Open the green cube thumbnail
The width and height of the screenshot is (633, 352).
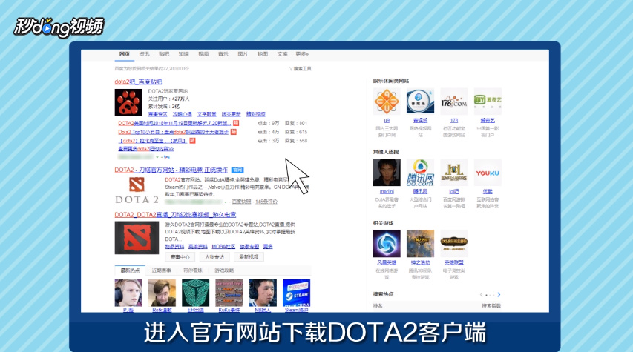click(x=195, y=293)
